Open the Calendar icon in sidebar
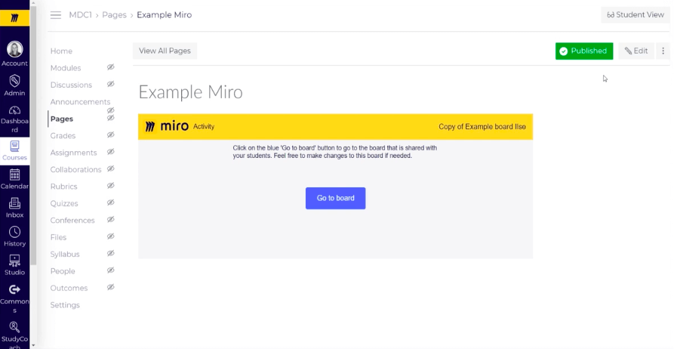The width and height of the screenshot is (674, 349). tap(14, 174)
